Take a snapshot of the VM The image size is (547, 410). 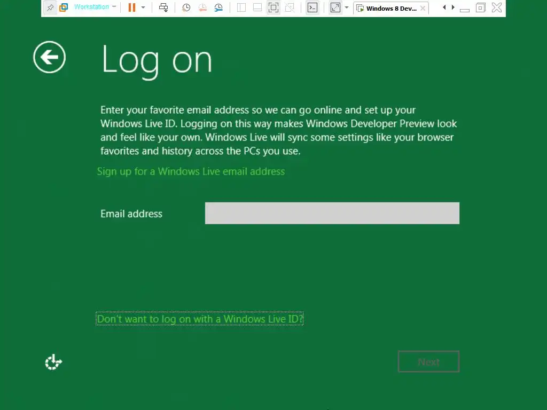[x=186, y=7]
